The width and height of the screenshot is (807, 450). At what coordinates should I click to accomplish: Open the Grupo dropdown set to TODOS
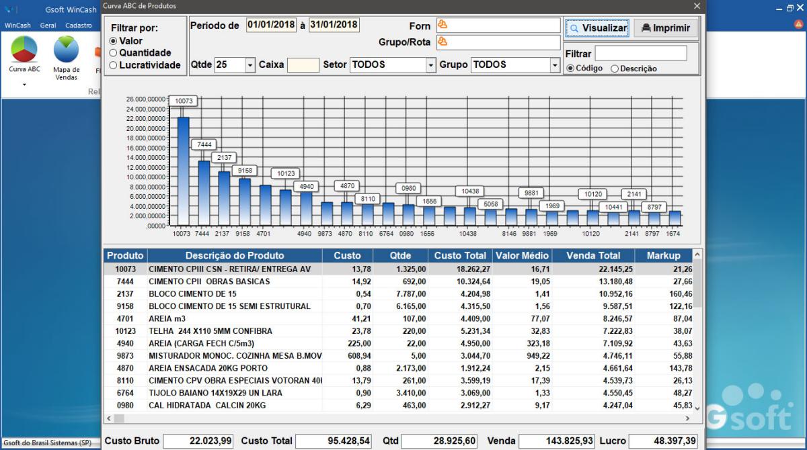tap(555, 65)
